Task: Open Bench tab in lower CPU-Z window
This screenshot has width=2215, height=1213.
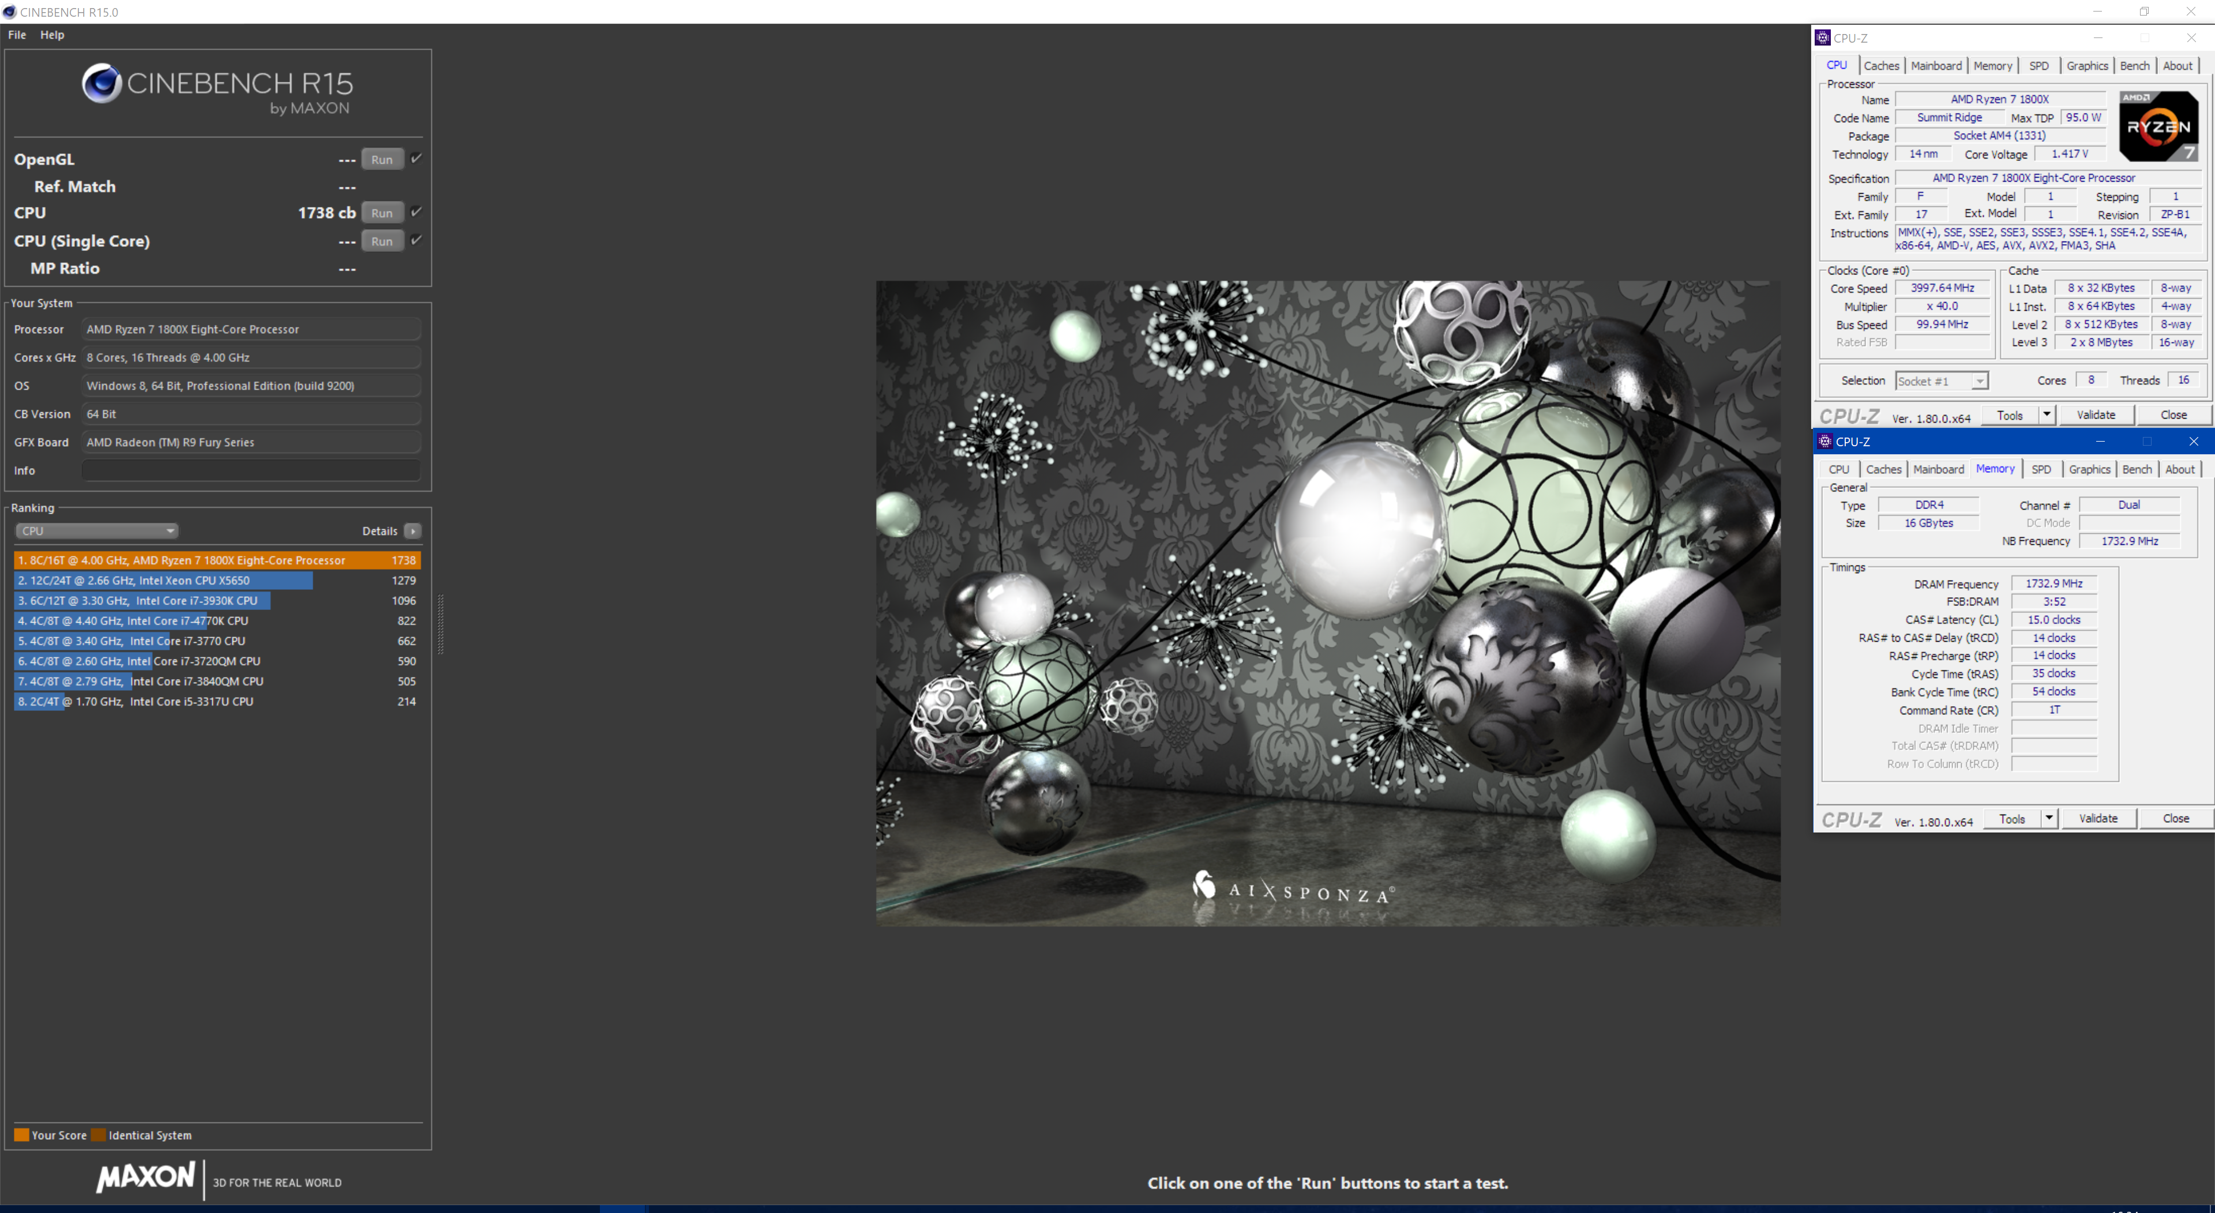Action: 2137,469
